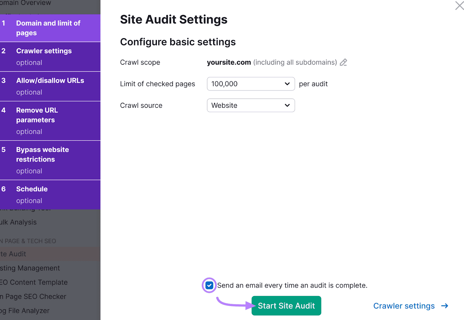Close the Site Audit Settings dialog

[x=459, y=6]
